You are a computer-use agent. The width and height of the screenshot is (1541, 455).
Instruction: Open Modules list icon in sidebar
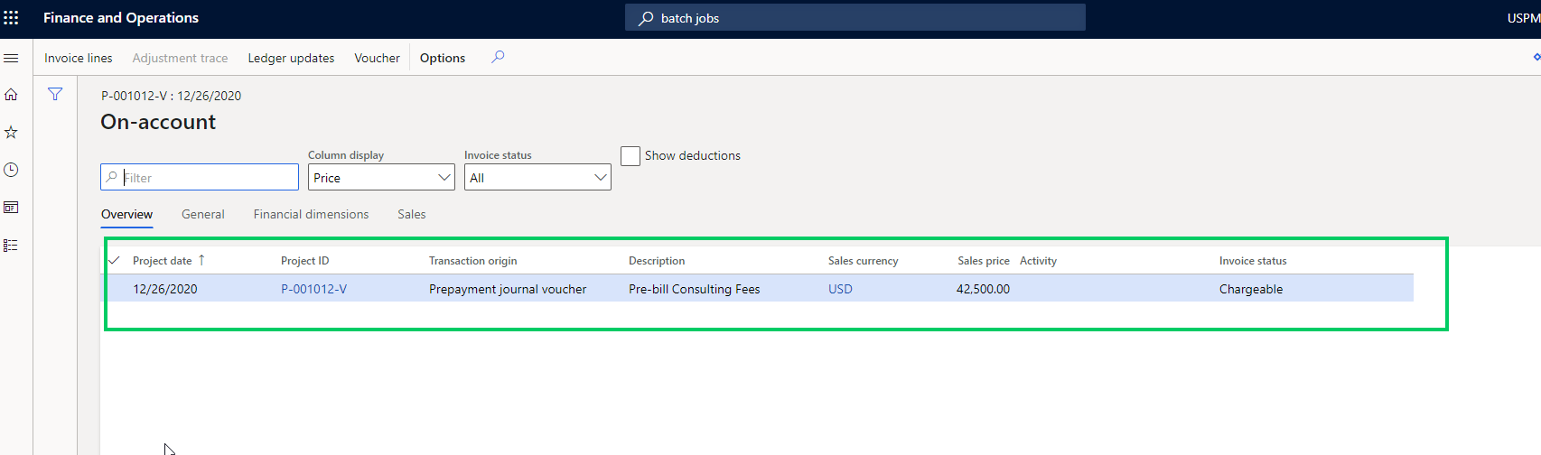(12, 246)
